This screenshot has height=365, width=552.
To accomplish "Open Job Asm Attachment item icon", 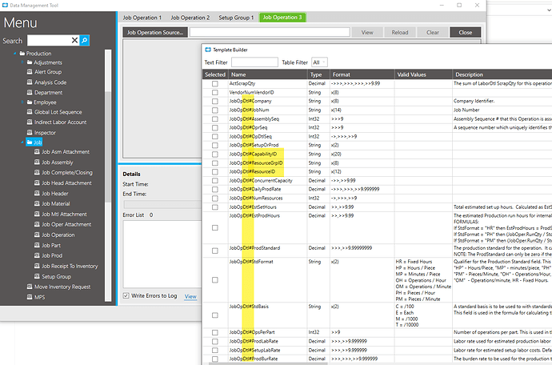I will click(x=37, y=151).
